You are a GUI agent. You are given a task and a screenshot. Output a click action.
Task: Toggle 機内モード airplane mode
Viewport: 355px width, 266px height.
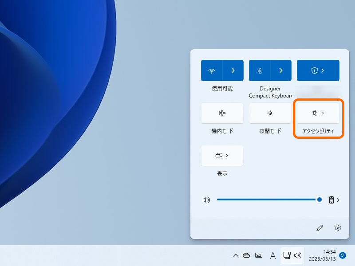pyautogui.click(x=222, y=113)
